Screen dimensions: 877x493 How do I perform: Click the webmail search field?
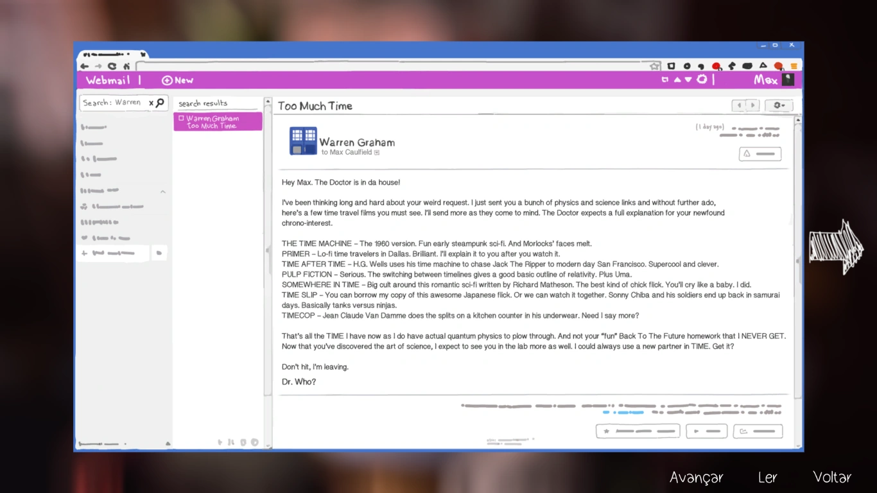(123, 103)
